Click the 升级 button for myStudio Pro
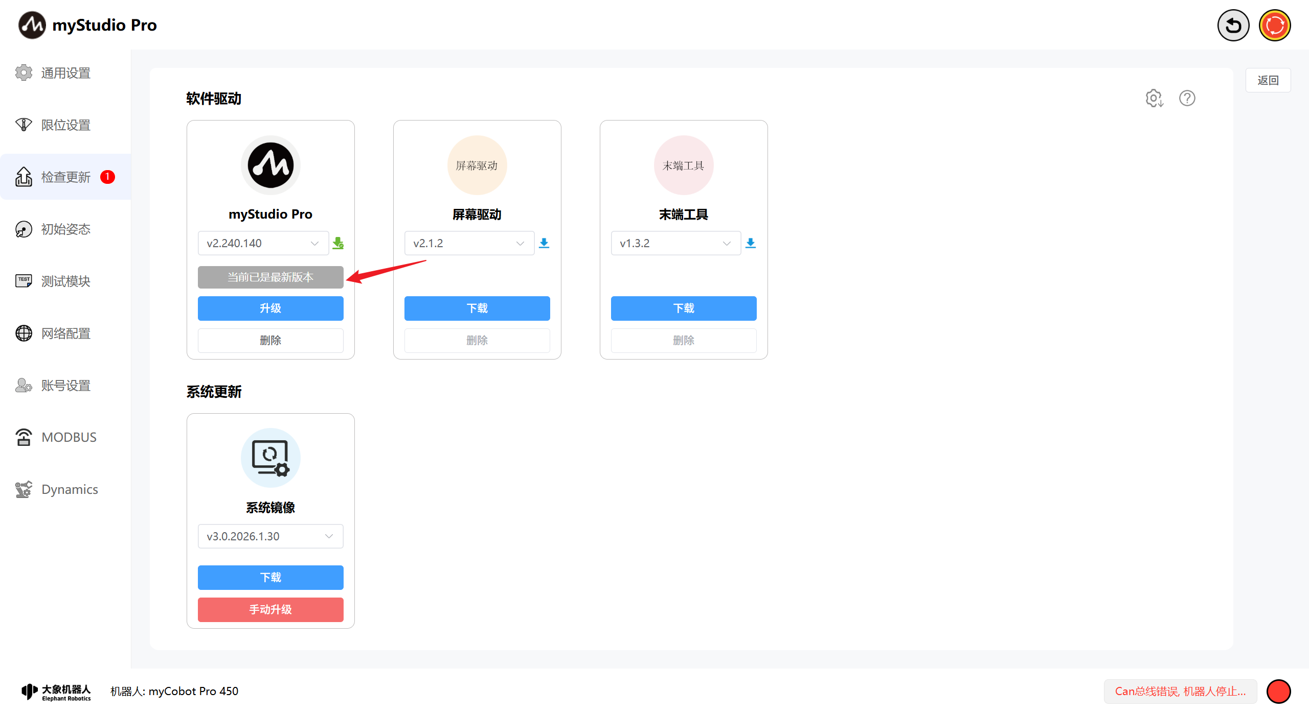1309x714 pixels. tap(270, 308)
